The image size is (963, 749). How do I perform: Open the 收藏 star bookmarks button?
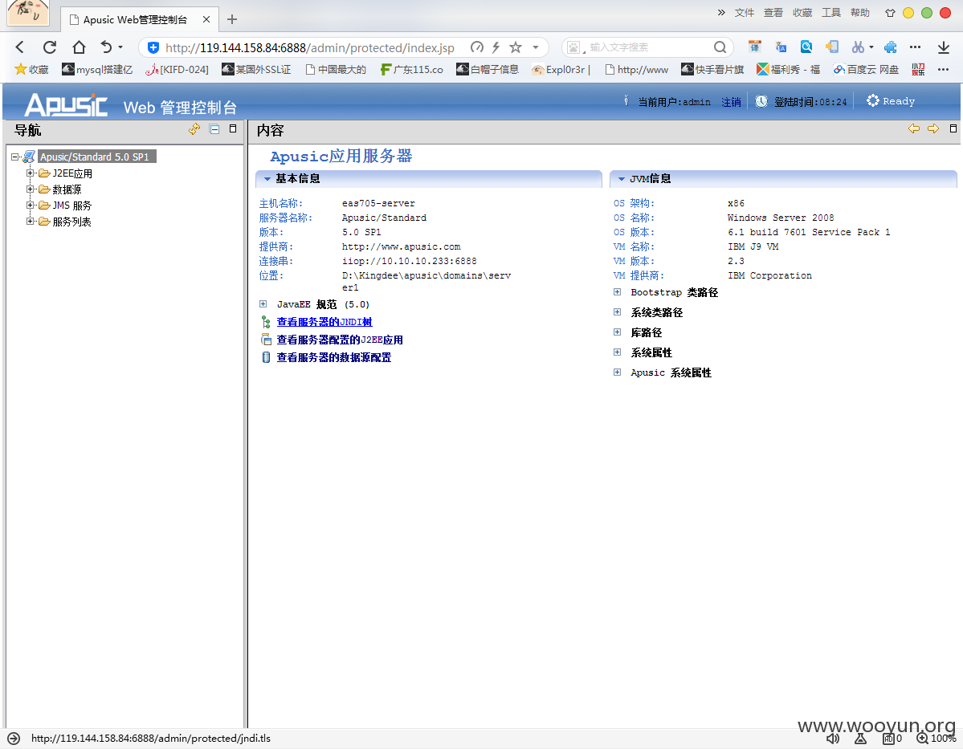tap(31, 69)
